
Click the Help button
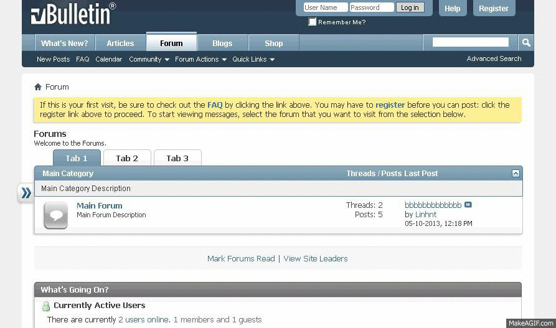[x=453, y=8]
